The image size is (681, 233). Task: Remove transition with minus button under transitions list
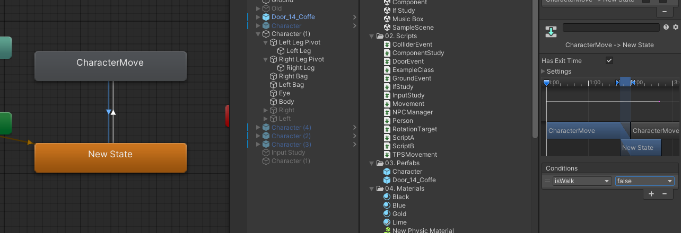click(x=665, y=11)
